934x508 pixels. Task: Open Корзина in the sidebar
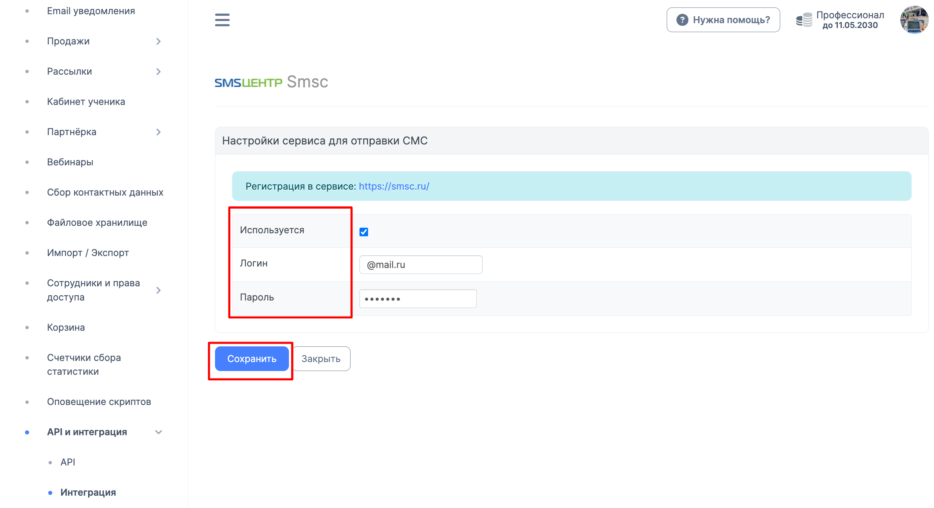click(66, 328)
